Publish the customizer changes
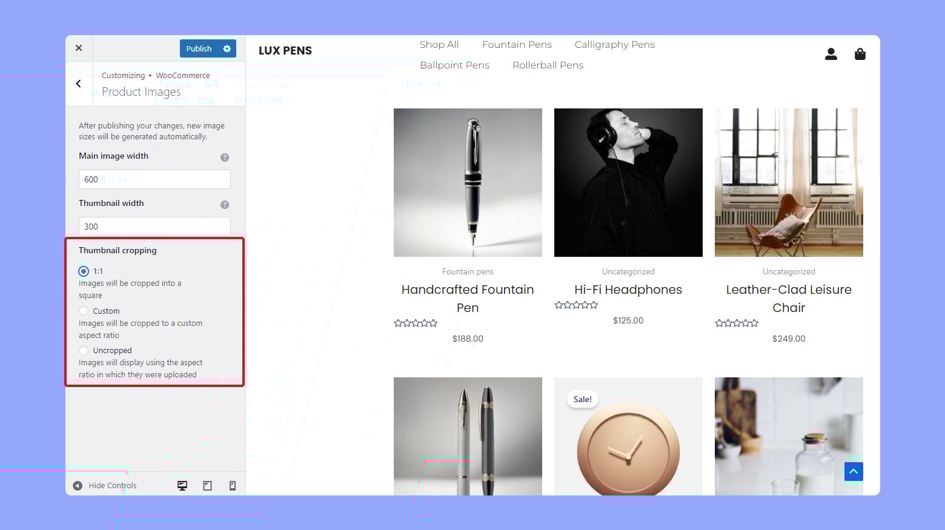Viewport: 945px width, 530px height. 200,48
